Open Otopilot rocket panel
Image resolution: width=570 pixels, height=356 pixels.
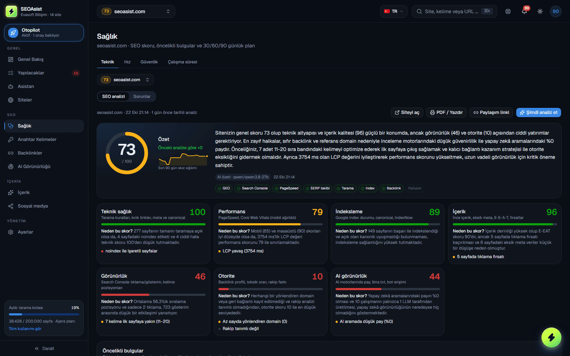coord(44,33)
